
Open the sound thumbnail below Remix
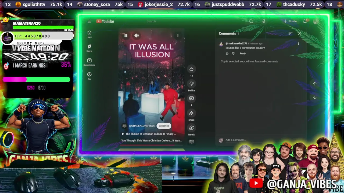[x=191, y=142]
